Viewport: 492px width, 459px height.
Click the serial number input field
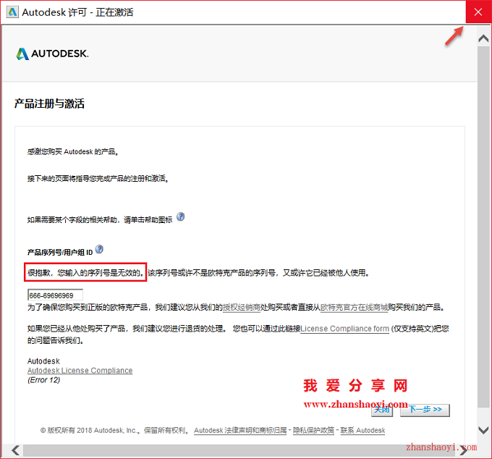[55, 295]
